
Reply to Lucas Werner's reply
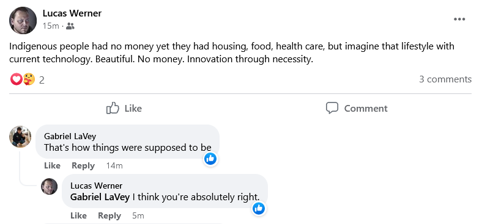point(109,215)
